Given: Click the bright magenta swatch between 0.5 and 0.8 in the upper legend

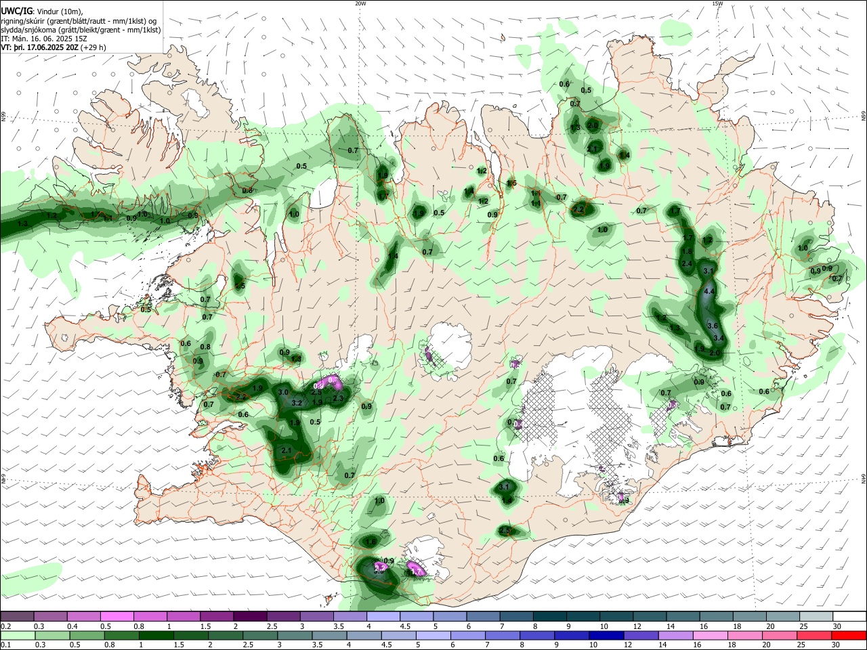Looking at the screenshot, I should pos(117,617).
